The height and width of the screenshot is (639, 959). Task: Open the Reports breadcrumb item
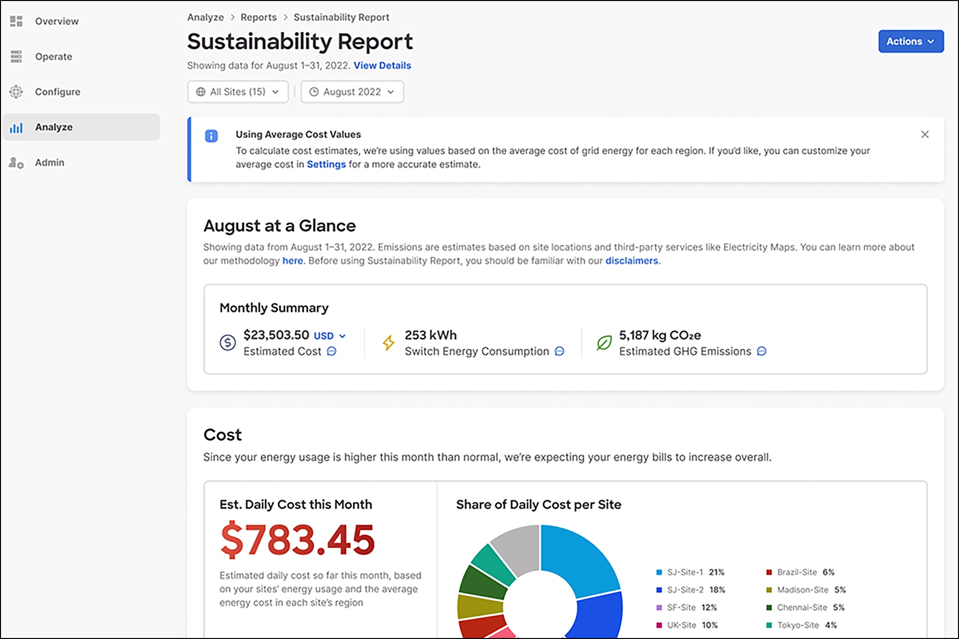click(258, 17)
